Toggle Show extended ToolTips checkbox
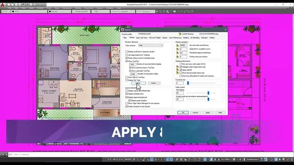294x165 pixels. [x=130, y=71]
